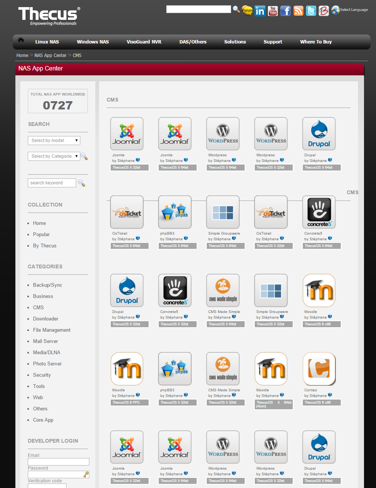Click the Forum icon in the header

(247, 10)
